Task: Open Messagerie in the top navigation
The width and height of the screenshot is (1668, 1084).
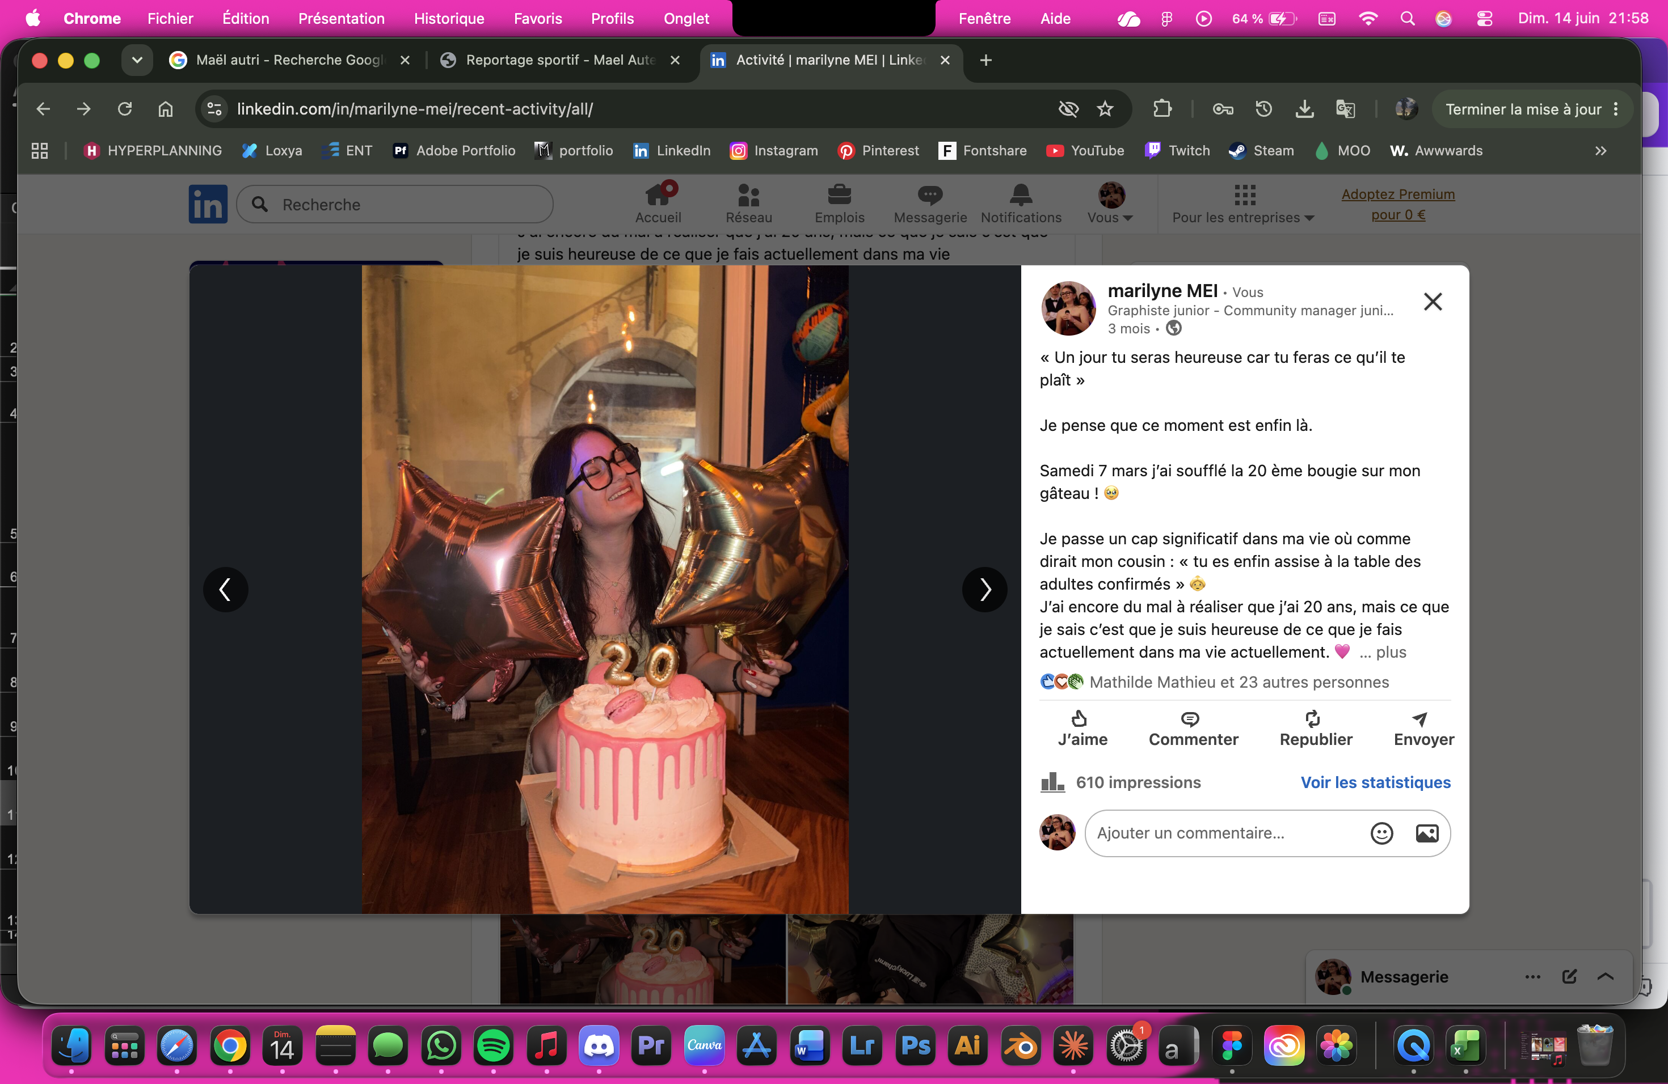Action: tap(930, 204)
